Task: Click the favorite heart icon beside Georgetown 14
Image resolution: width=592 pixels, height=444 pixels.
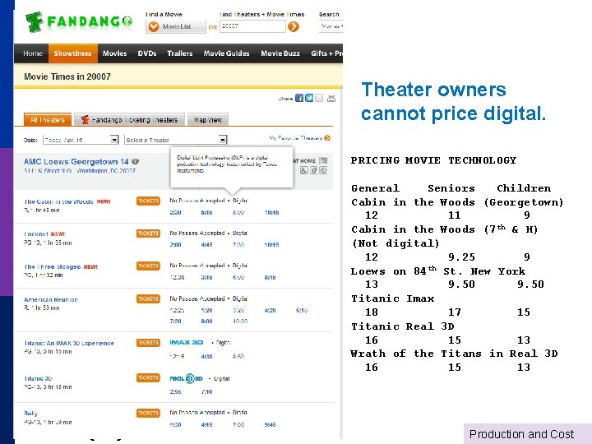Action: pyautogui.click(x=135, y=162)
